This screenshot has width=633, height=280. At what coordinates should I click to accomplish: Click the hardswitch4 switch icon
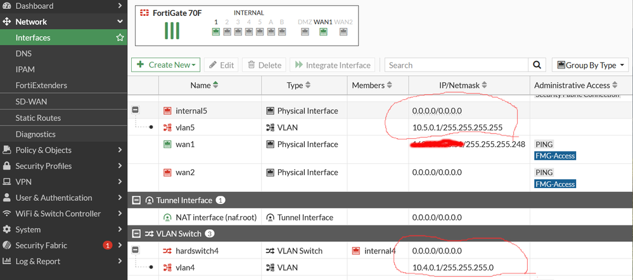(x=167, y=251)
